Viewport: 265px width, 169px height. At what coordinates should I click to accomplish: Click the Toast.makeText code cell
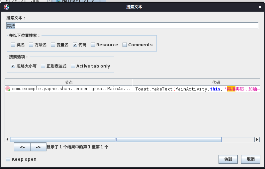(x=196, y=89)
